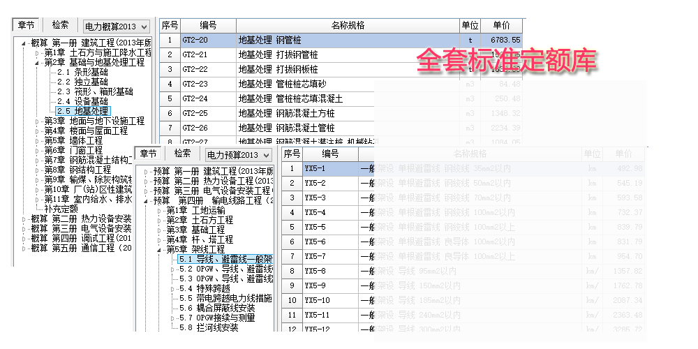Select 5.7 OPGW接续与测量 item
The image size is (698, 349).
point(217,318)
